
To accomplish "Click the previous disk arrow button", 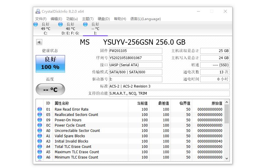I will pyautogui.click(x=39, y=42).
